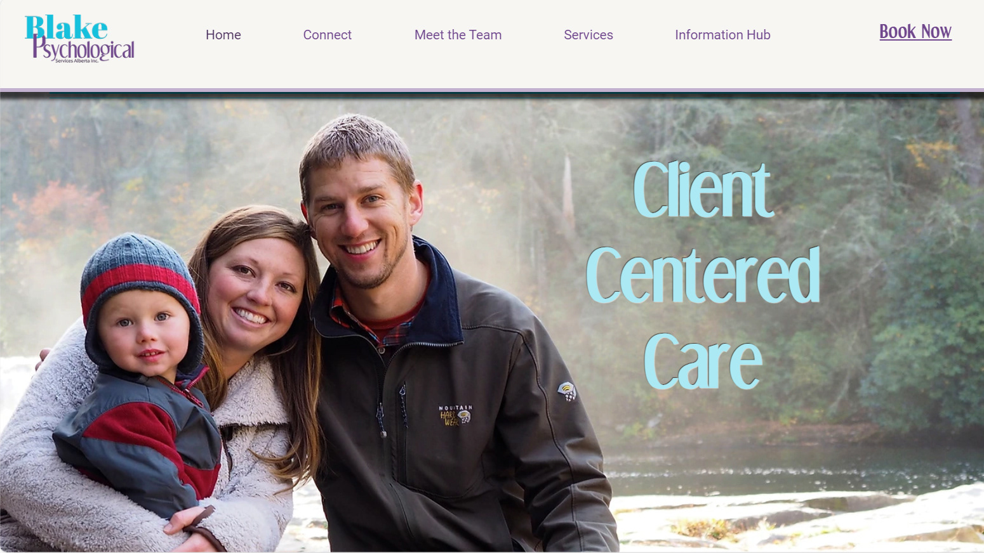Click the word "Client" in the hero heading

tap(703, 190)
